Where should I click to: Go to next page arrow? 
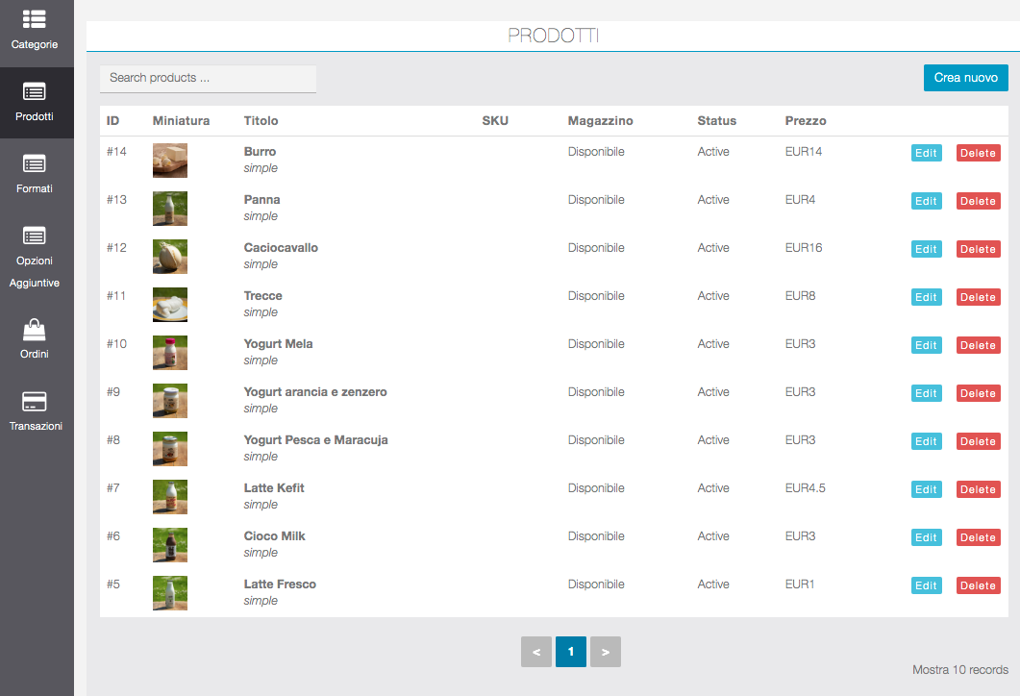click(x=606, y=652)
